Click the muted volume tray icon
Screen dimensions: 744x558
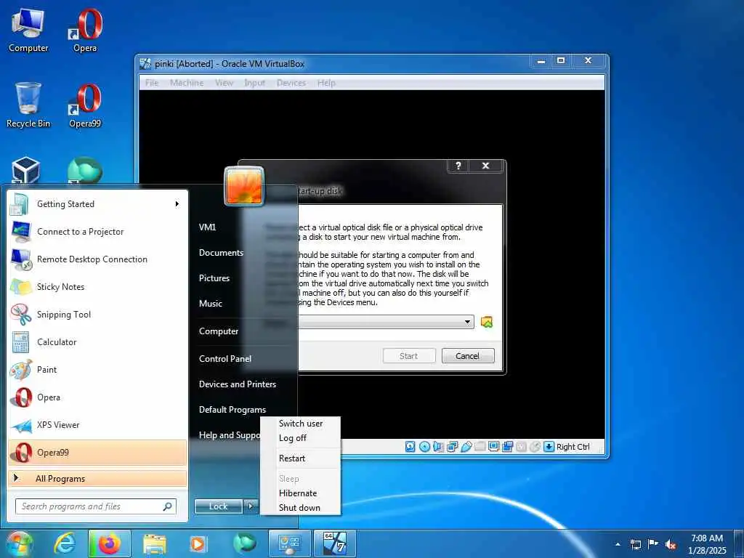click(x=671, y=545)
